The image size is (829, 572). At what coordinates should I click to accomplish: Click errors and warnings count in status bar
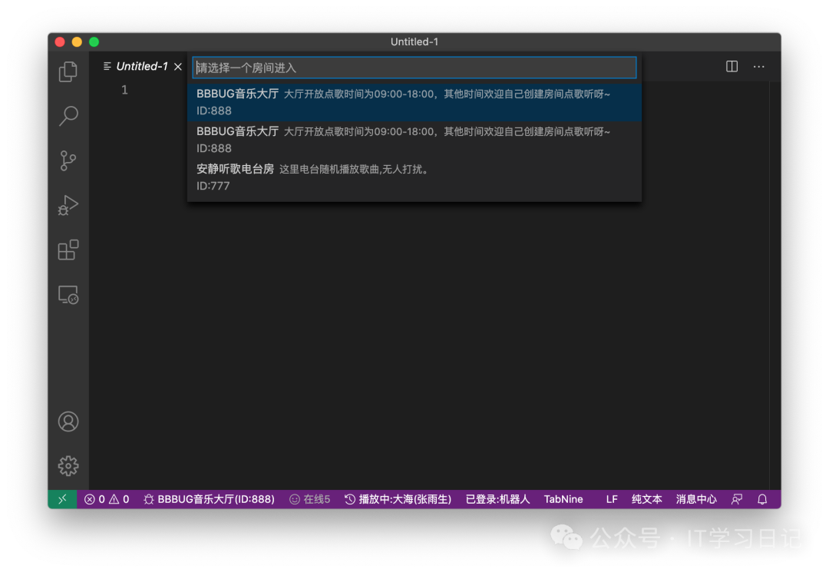point(107,499)
